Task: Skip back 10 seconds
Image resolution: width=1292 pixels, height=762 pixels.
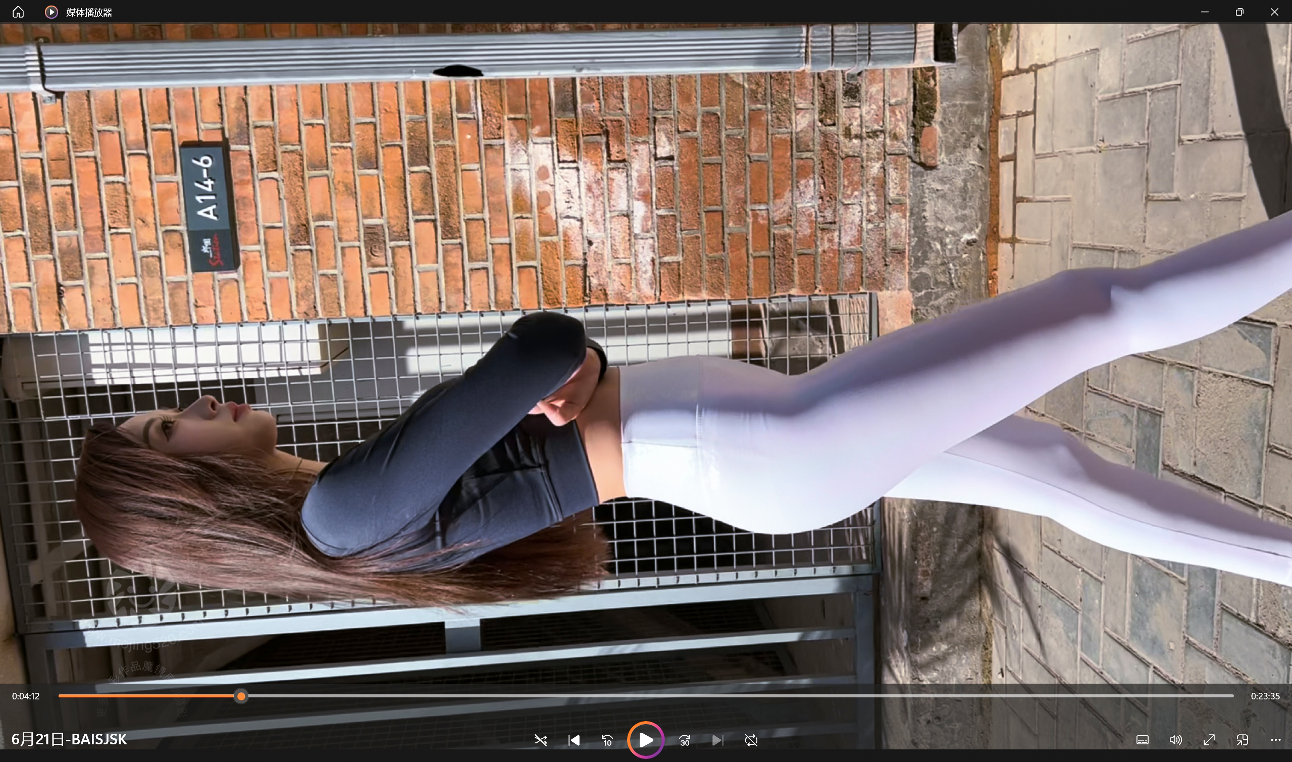Action: pyautogui.click(x=607, y=740)
